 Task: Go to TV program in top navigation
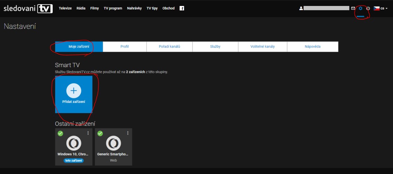pos(113,8)
